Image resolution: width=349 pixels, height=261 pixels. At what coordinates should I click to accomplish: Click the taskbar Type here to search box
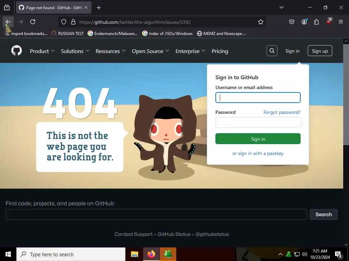click(x=71, y=254)
